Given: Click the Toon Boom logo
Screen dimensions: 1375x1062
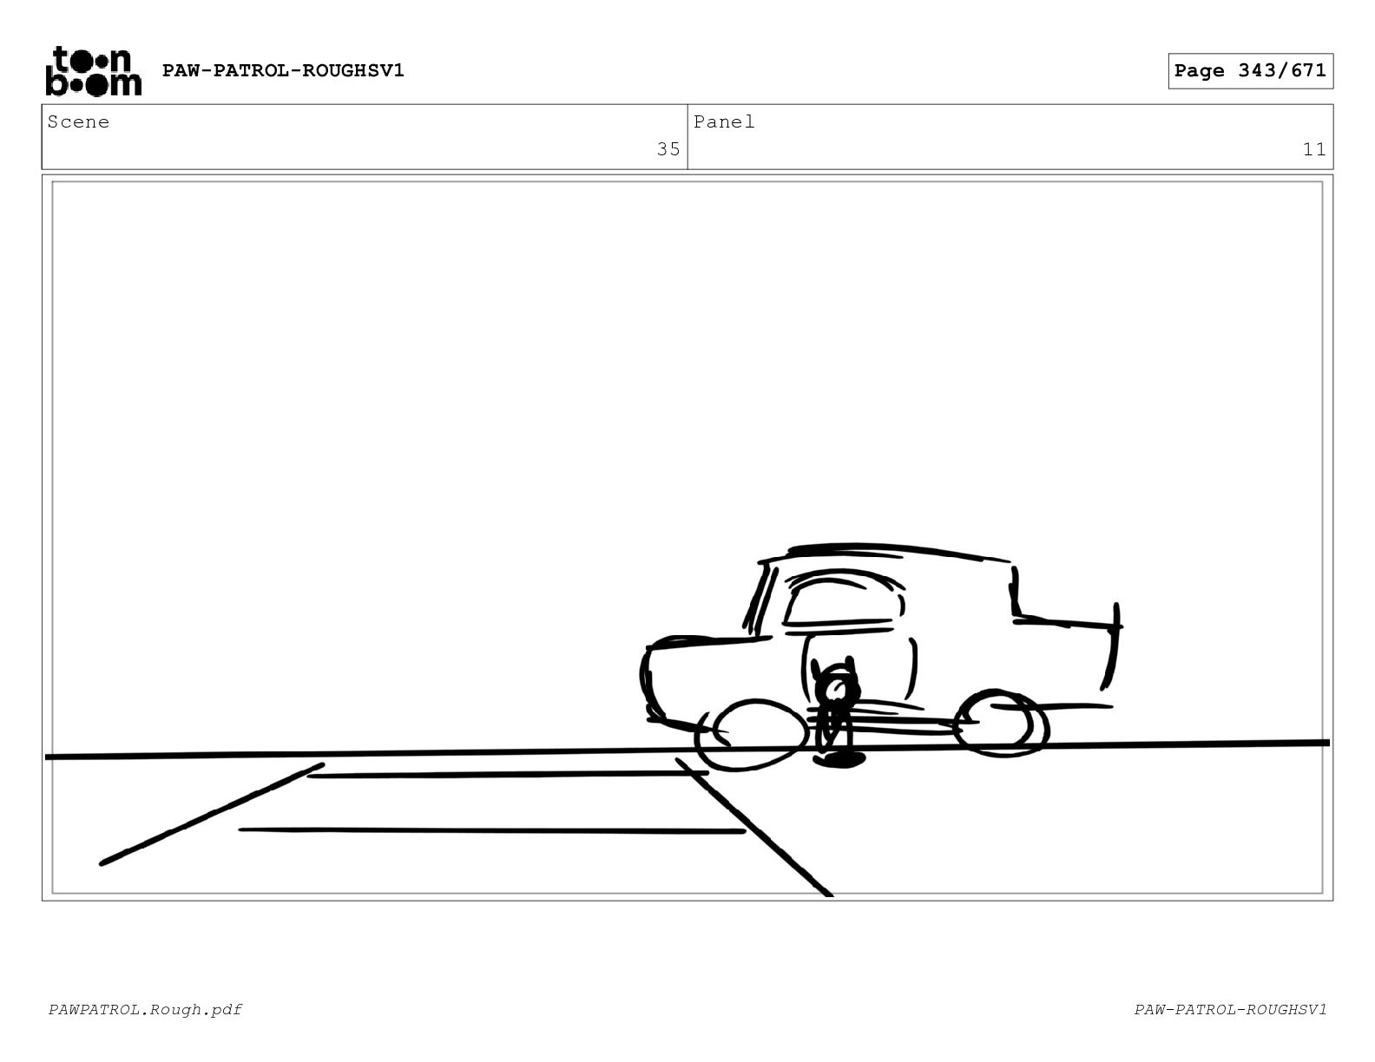Looking at the screenshot, I should tap(93, 71).
